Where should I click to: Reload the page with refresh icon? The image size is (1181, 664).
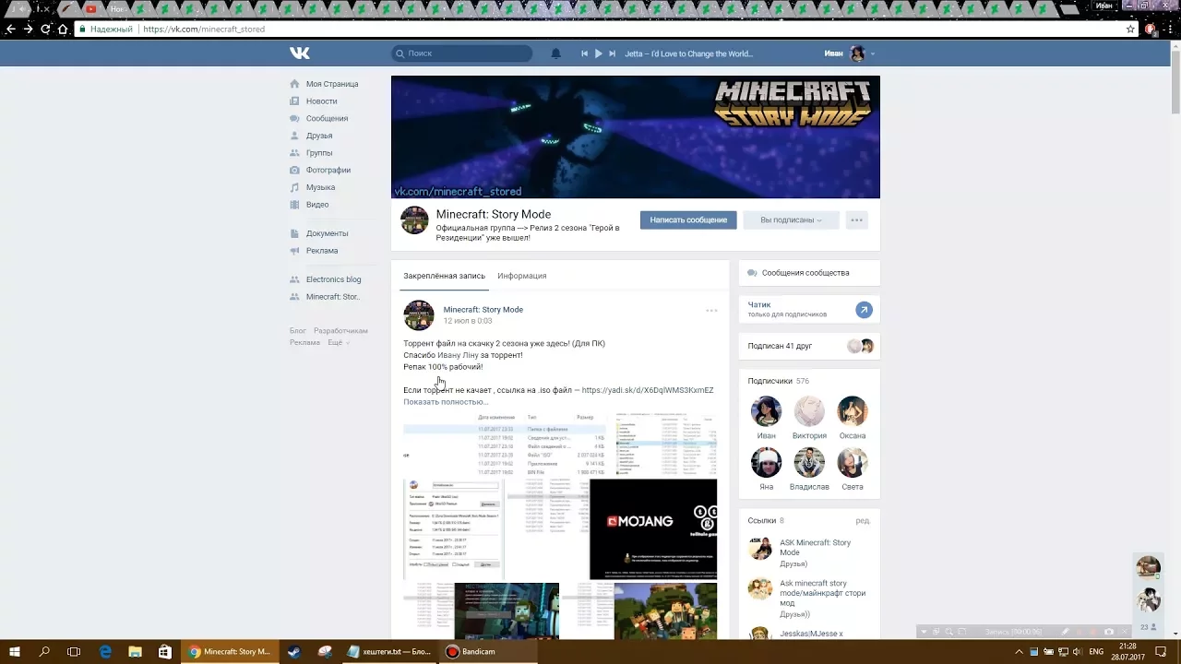click(45, 29)
